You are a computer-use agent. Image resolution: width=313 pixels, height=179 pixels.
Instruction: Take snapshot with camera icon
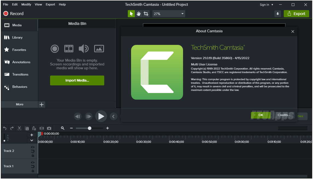(x=49, y=128)
